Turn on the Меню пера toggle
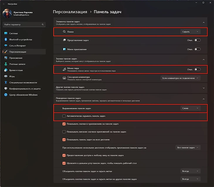Viewport: 214px width, 187px height. pyautogui.click(x=197, y=70)
